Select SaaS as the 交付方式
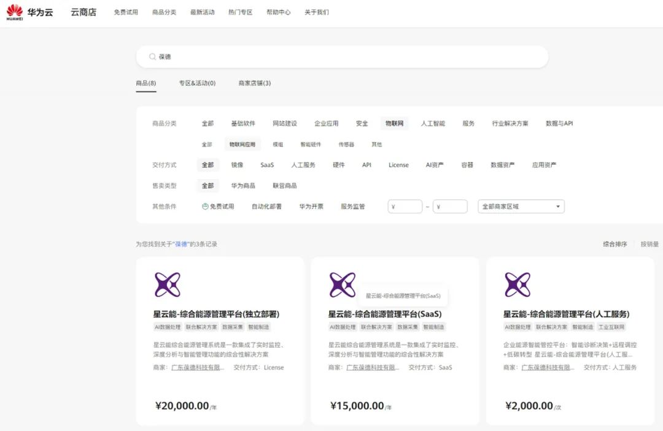The image size is (663, 431). coord(267,164)
